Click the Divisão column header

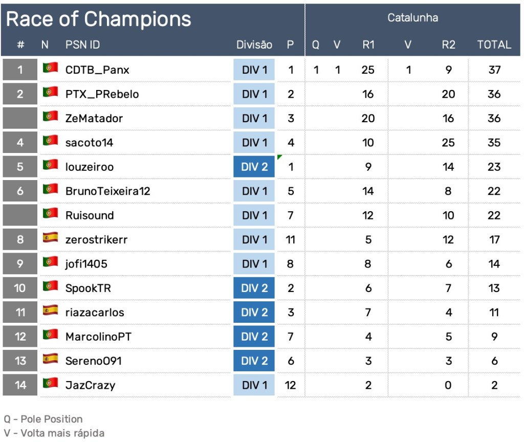point(254,44)
